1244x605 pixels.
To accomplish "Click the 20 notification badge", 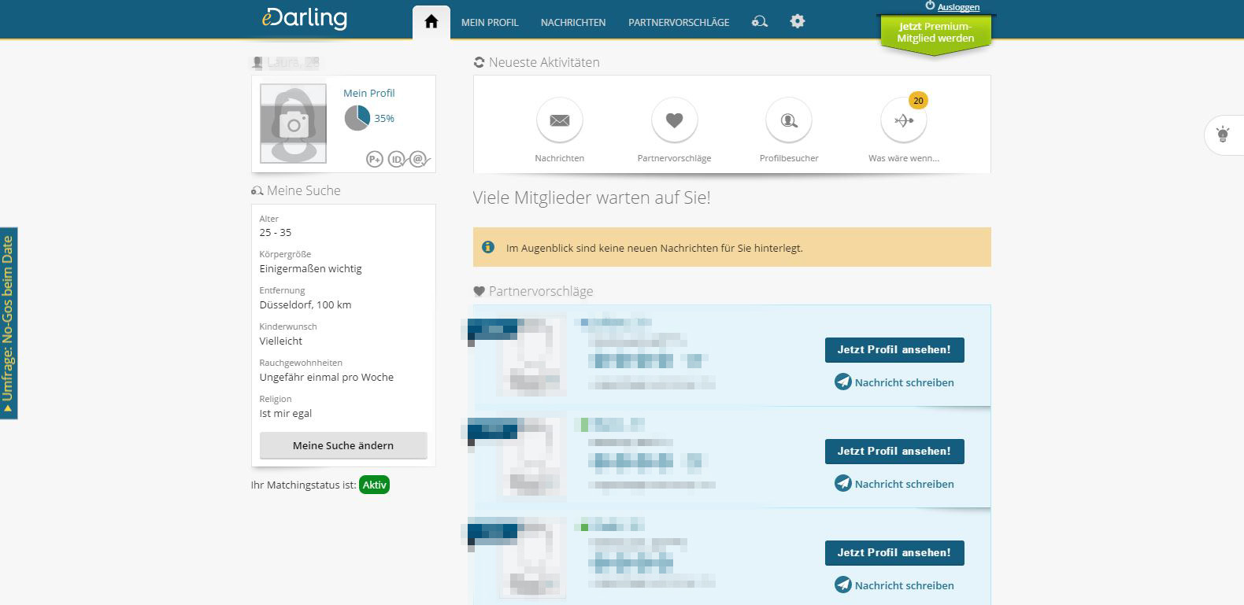I will tap(918, 101).
